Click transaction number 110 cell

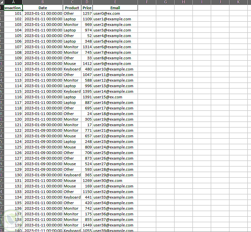coord(13,64)
